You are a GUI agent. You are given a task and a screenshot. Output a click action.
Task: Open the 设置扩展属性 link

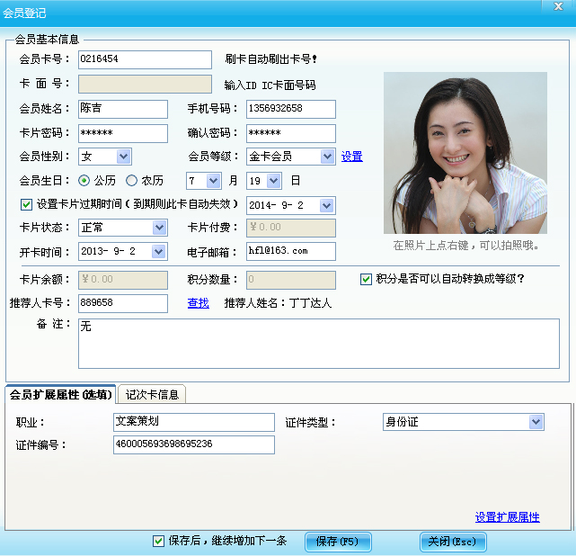tap(507, 517)
